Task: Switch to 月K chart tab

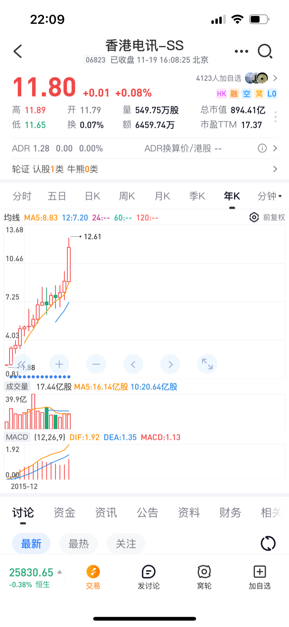Action: (x=162, y=196)
